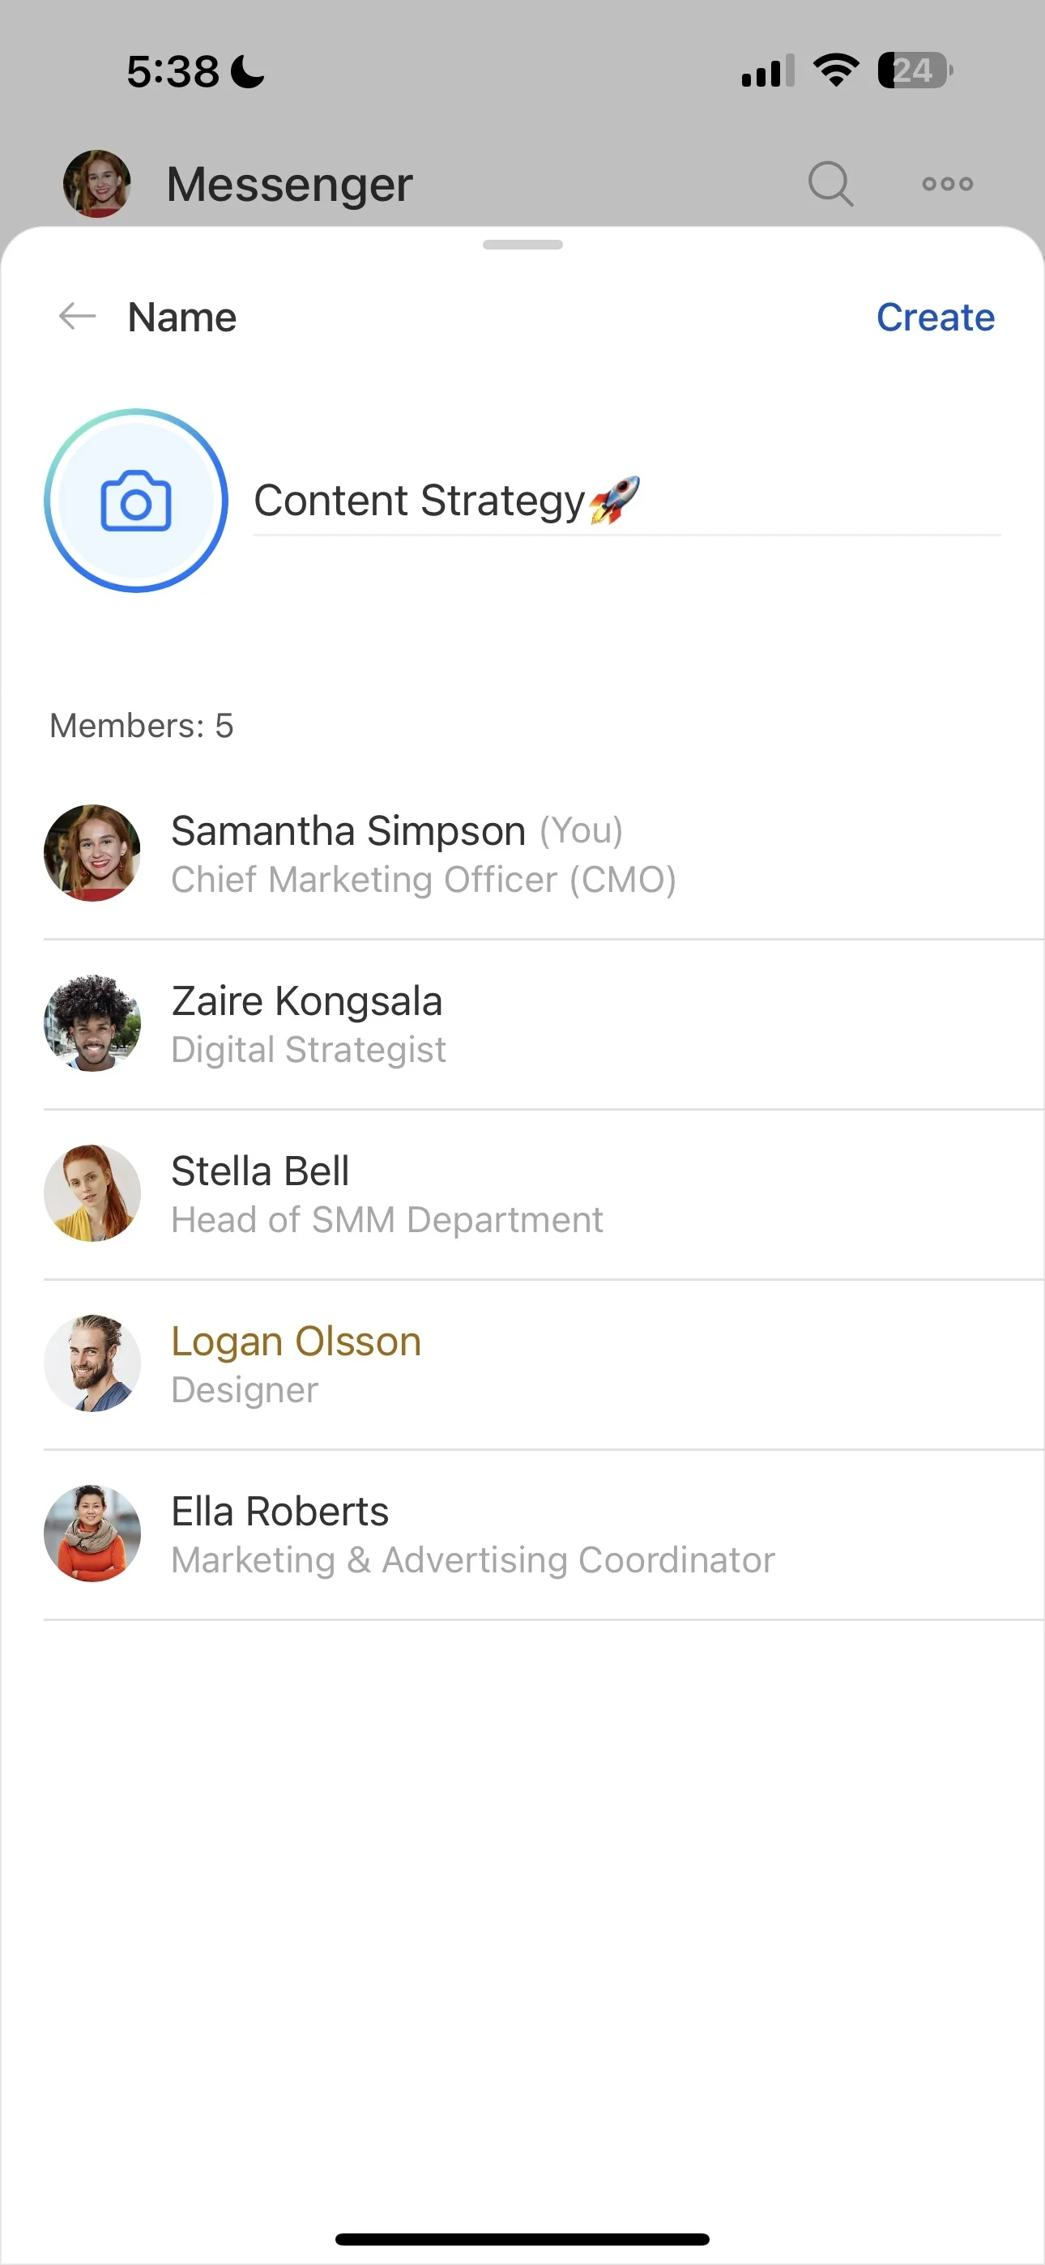Open Samantha Simpson (You) member row
Image resolution: width=1045 pixels, height=2265 pixels.
click(x=522, y=854)
